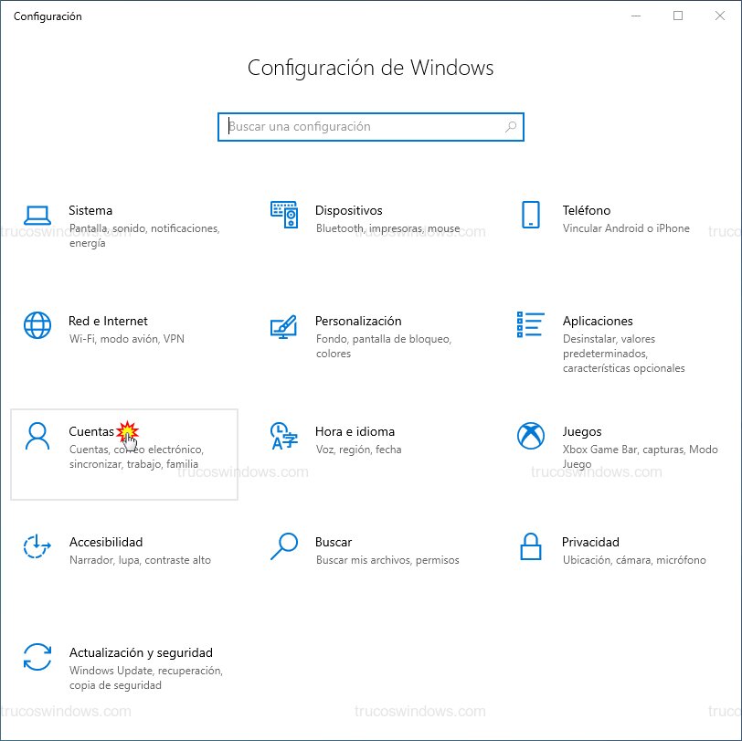Open Hora e idioma clock icon
742x741 pixels.
[284, 439]
